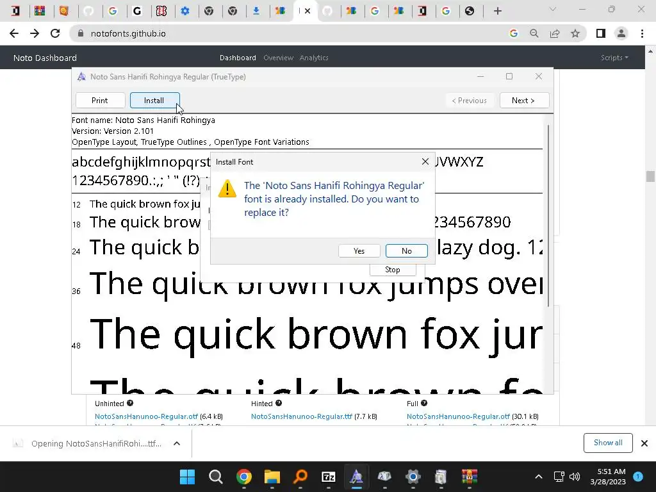This screenshot has width=656, height=492.
Task: Go back to the previous page
Action: (x=14, y=33)
